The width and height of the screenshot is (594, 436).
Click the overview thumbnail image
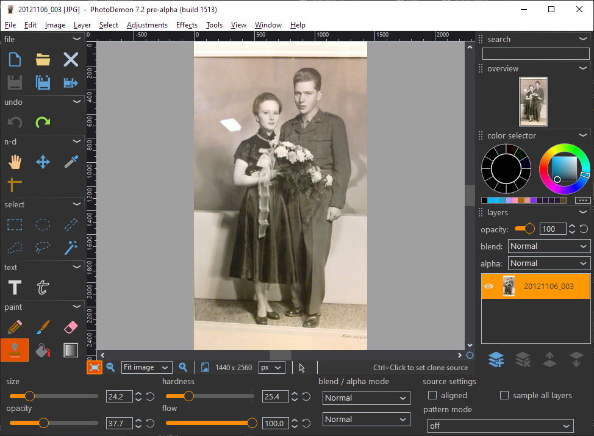[533, 101]
